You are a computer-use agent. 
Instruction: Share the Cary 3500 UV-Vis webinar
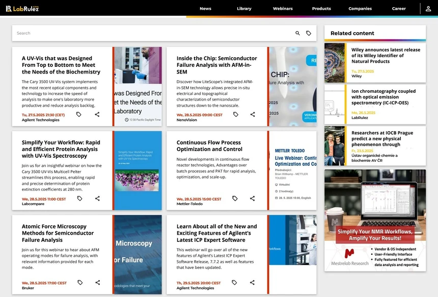point(97,114)
